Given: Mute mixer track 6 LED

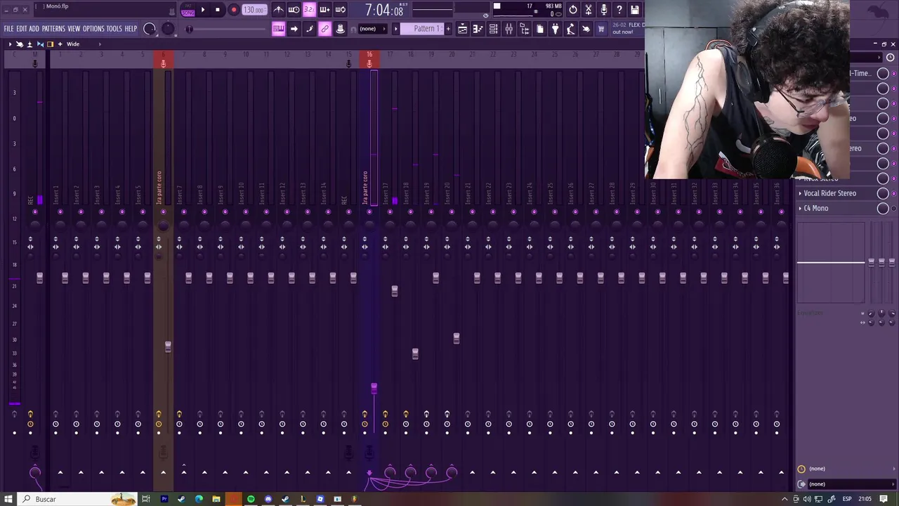Looking at the screenshot, I should click(163, 212).
